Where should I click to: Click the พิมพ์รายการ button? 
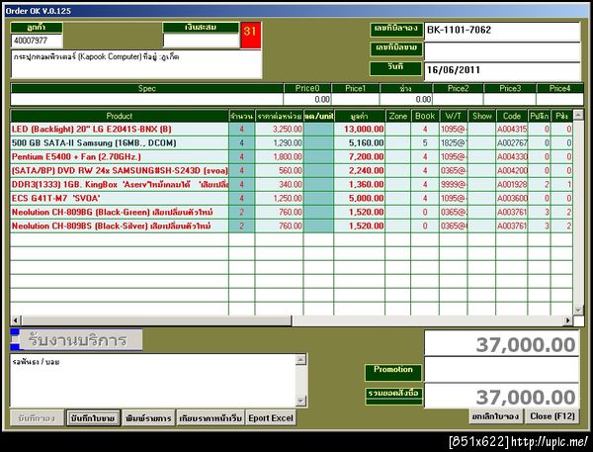pos(148,418)
